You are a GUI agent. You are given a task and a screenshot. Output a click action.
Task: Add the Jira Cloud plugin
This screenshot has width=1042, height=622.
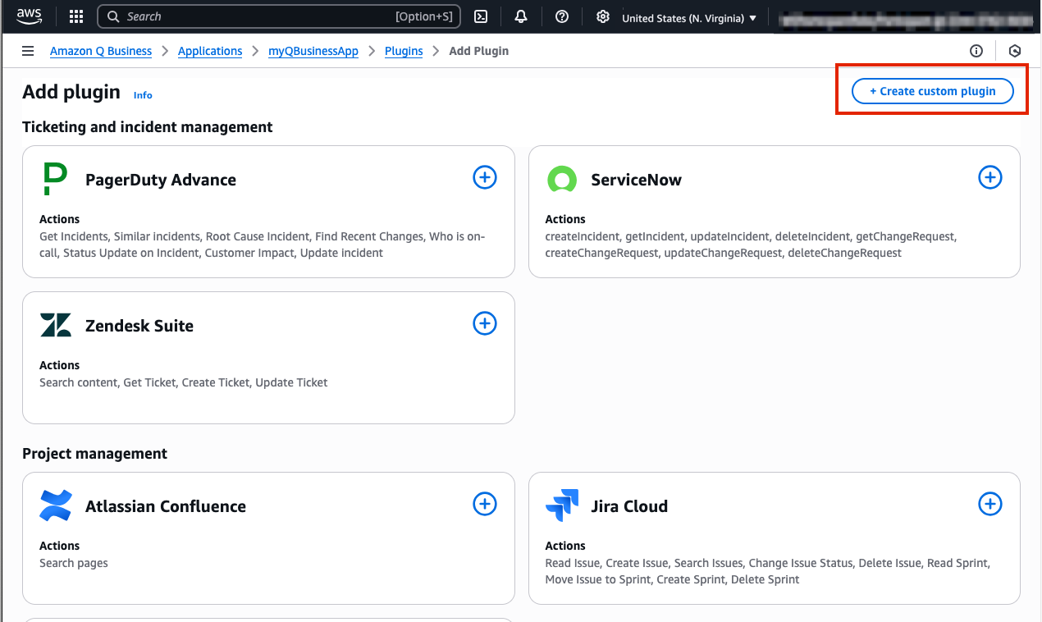pos(990,504)
